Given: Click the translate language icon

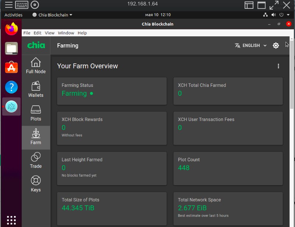Looking at the screenshot, I should pos(237,45).
